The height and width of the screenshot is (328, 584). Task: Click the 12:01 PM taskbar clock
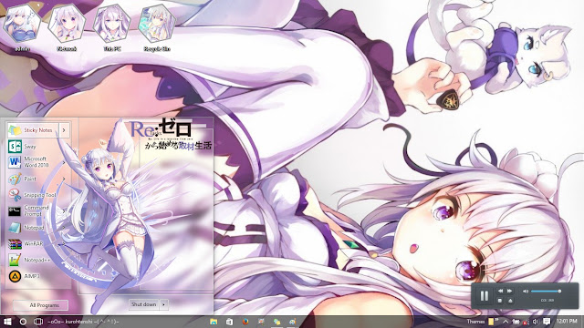[567, 322]
